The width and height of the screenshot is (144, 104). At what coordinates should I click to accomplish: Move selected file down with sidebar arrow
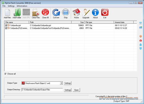tap(140, 48)
